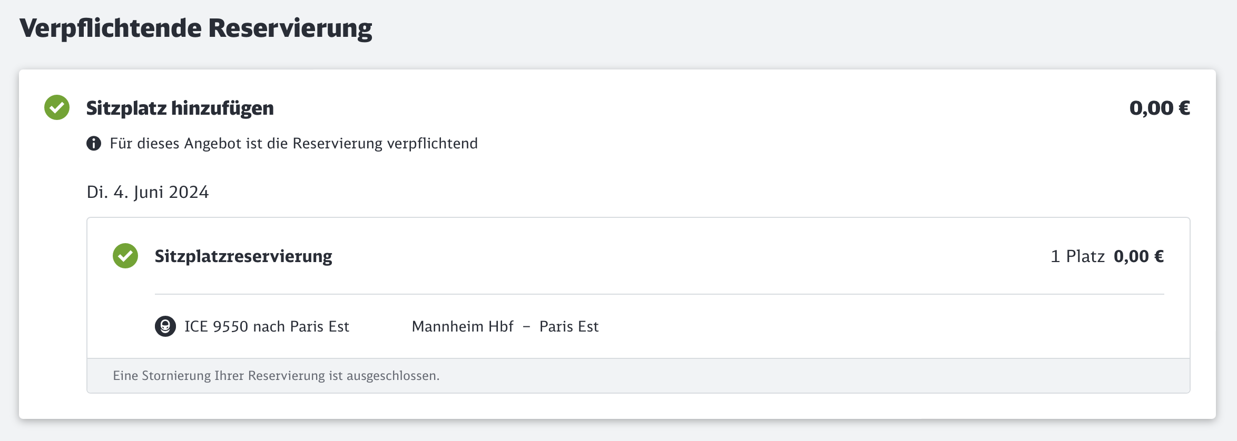Select the Sitzplatz hinzufügen heading
Viewport: 1237px width, 441px height.
(x=180, y=108)
